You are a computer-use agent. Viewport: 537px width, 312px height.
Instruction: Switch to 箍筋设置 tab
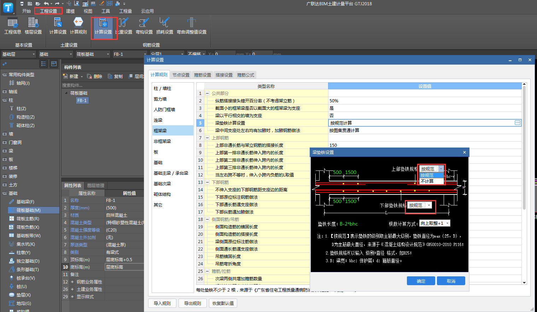pyautogui.click(x=203, y=75)
